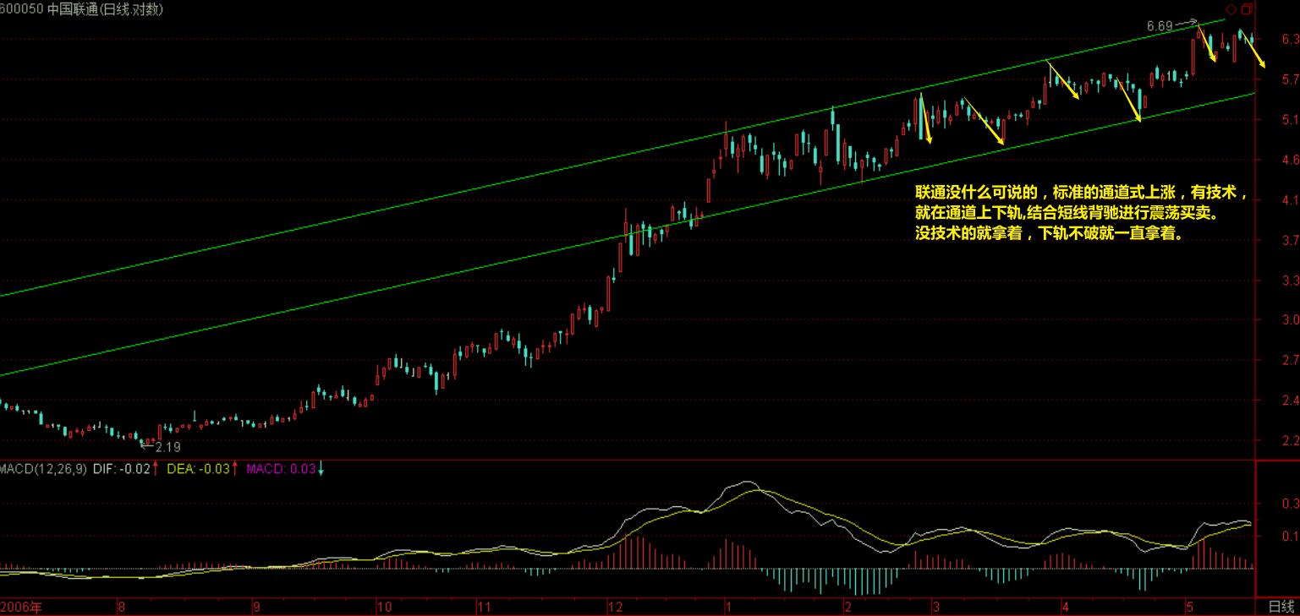1300x616 pixels.
Task: Click the 0.3 MACD axis label
Action: pos(1290,504)
